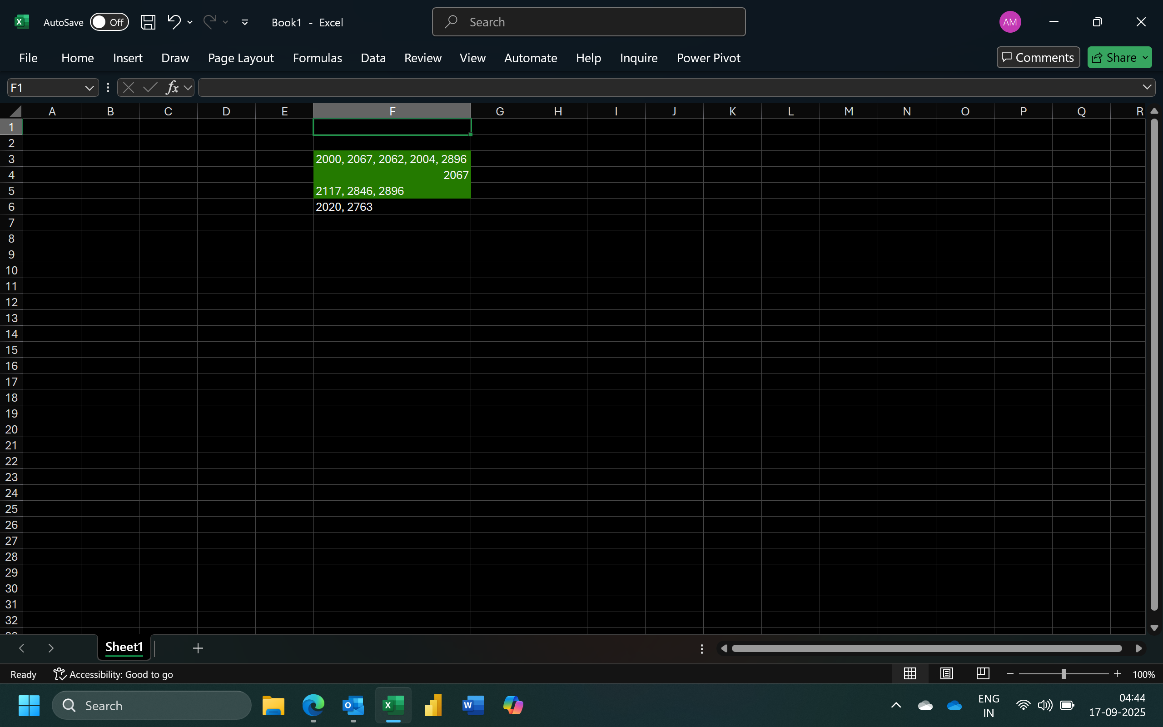
Task: Open the Share button dropdown
Action: 1146,58
